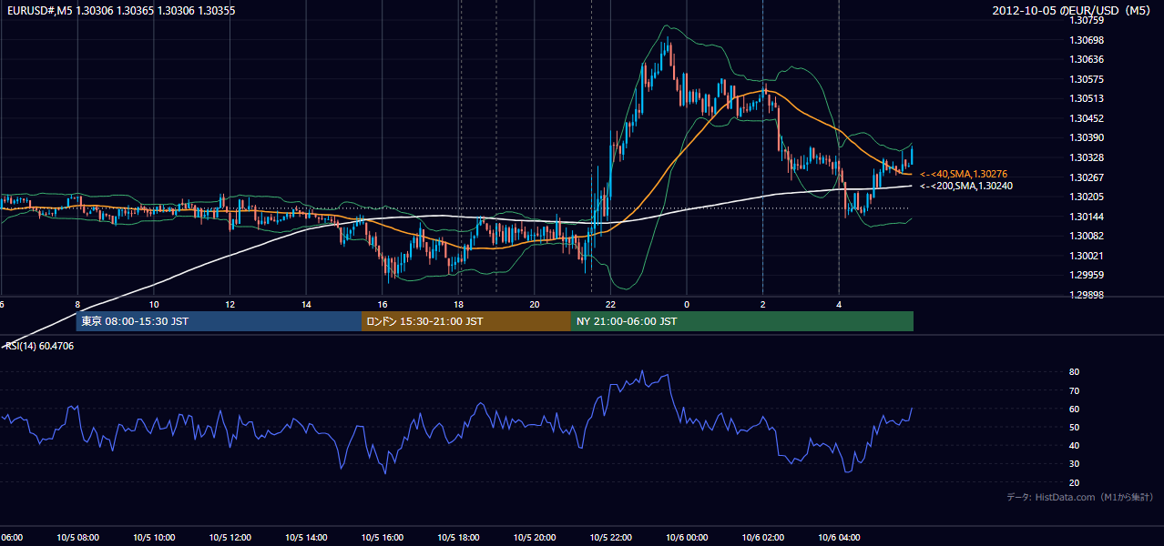
Task: Click price axis value 1.30328
Action: click(1087, 157)
